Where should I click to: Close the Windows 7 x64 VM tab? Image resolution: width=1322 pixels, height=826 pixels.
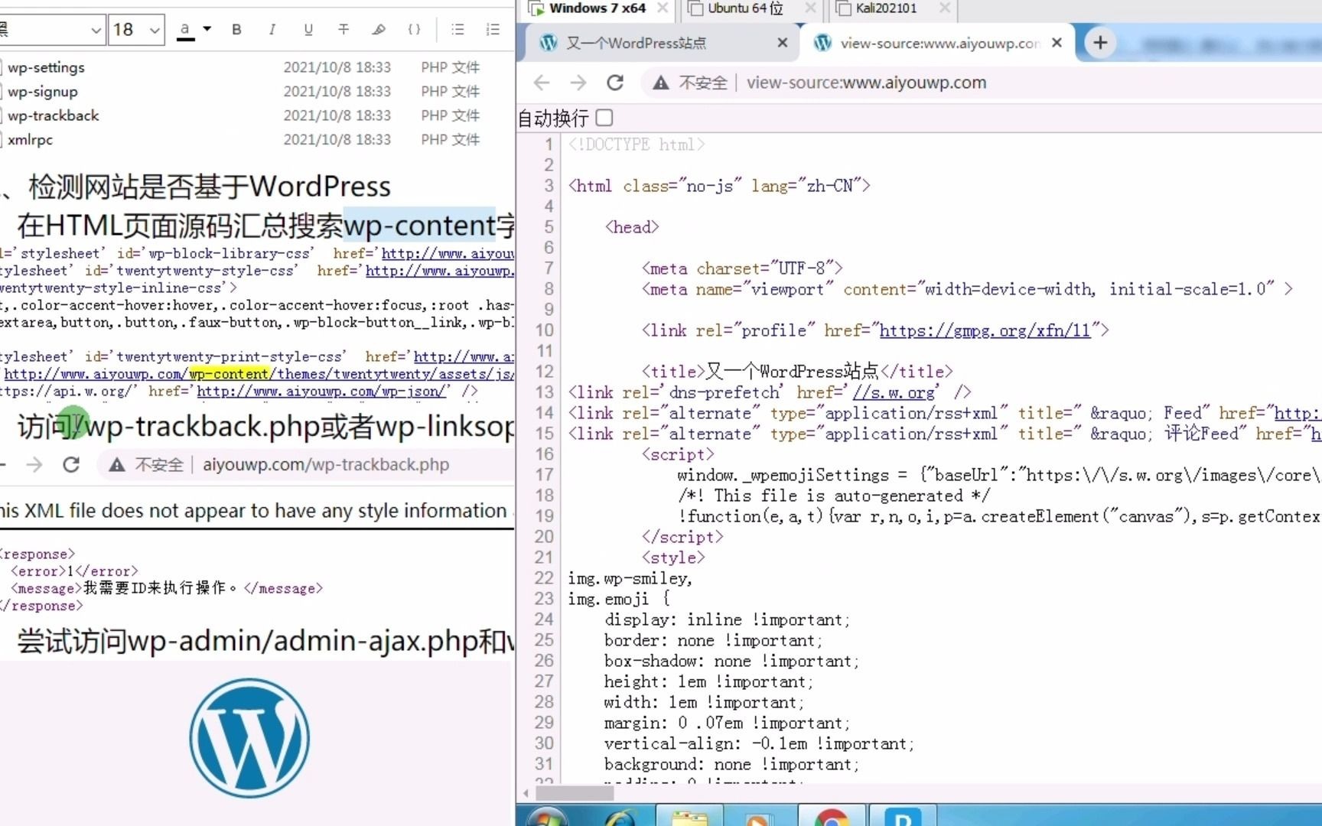[x=663, y=8]
